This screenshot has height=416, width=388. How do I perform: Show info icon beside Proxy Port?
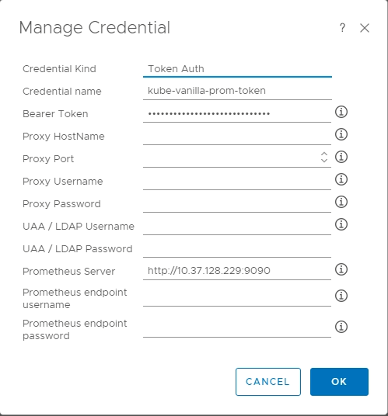click(341, 157)
